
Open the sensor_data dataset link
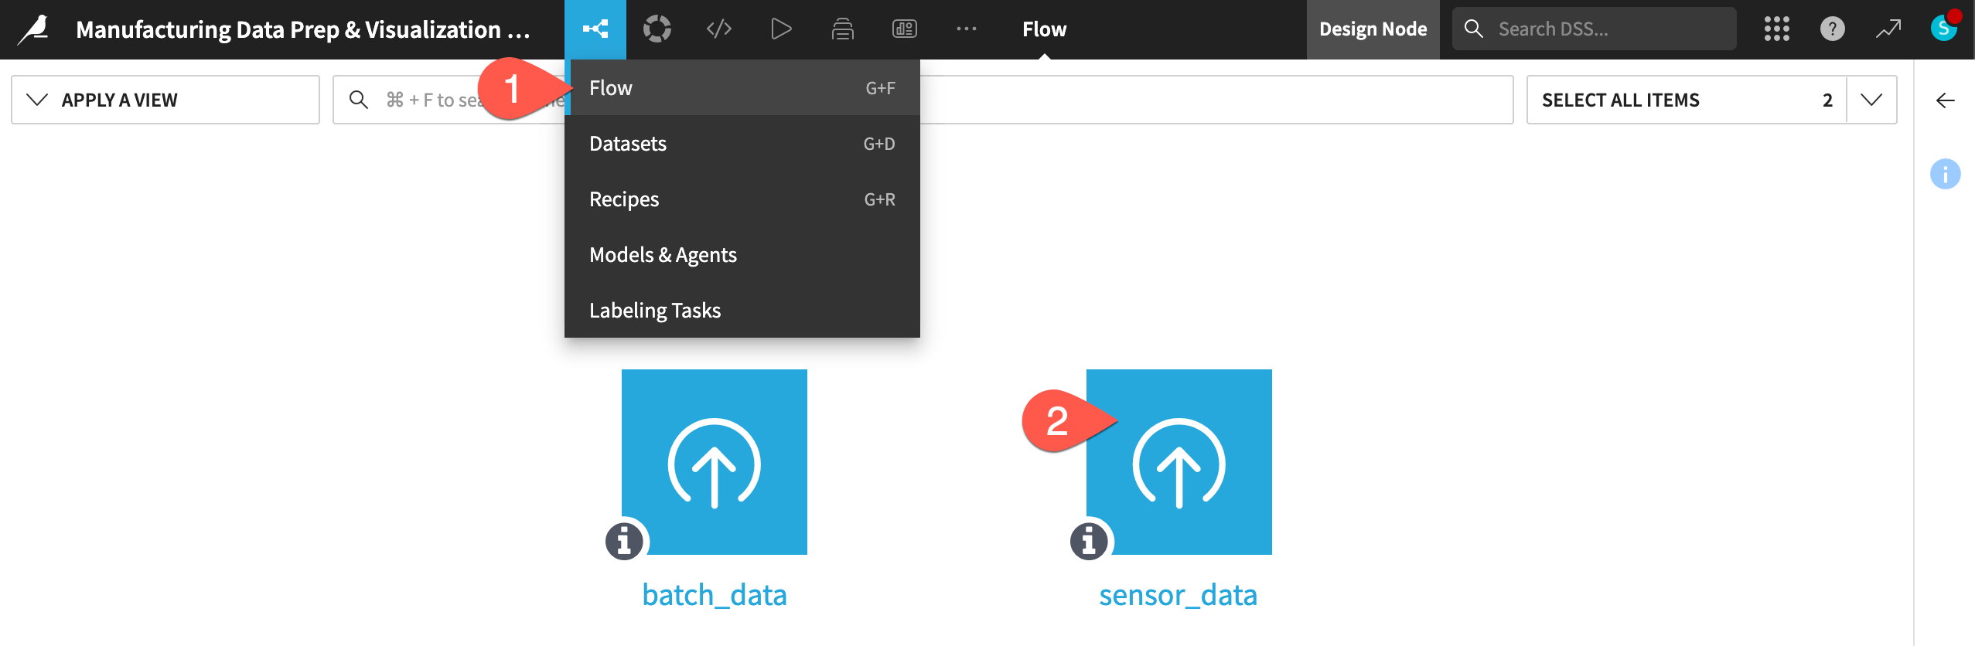click(1178, 595)
